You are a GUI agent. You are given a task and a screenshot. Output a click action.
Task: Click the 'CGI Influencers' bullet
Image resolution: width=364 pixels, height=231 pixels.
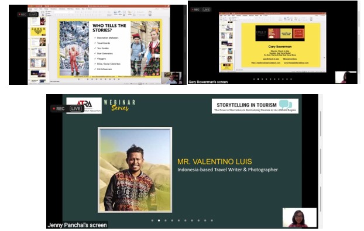(x=105, y=69)
